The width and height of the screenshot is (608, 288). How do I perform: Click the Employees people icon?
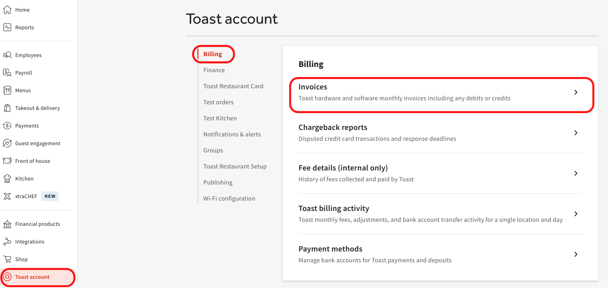click(x=7, y=55)
